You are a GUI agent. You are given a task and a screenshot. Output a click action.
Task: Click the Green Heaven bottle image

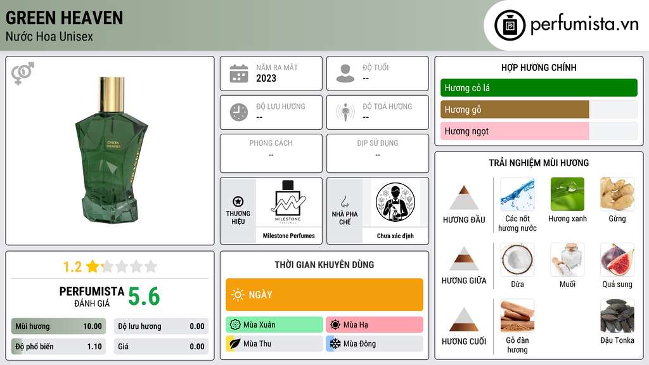pyautogui.click(x=112, y=150)
